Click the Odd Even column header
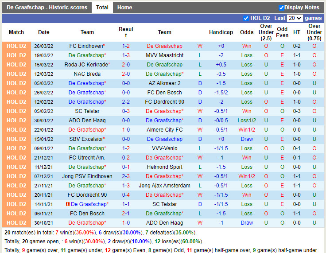This screenshot has height=253, width=326. tap(282, 32)
